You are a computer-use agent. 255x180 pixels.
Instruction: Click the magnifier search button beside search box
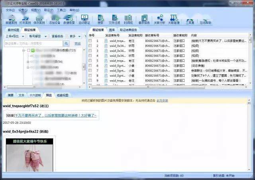click(67, 44)
